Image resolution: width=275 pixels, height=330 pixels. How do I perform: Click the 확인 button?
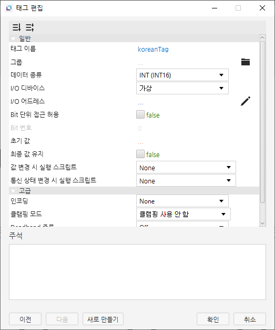213,319
